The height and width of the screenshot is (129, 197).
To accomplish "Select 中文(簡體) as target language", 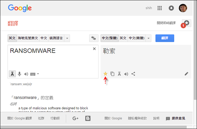I will pos(137,38).
